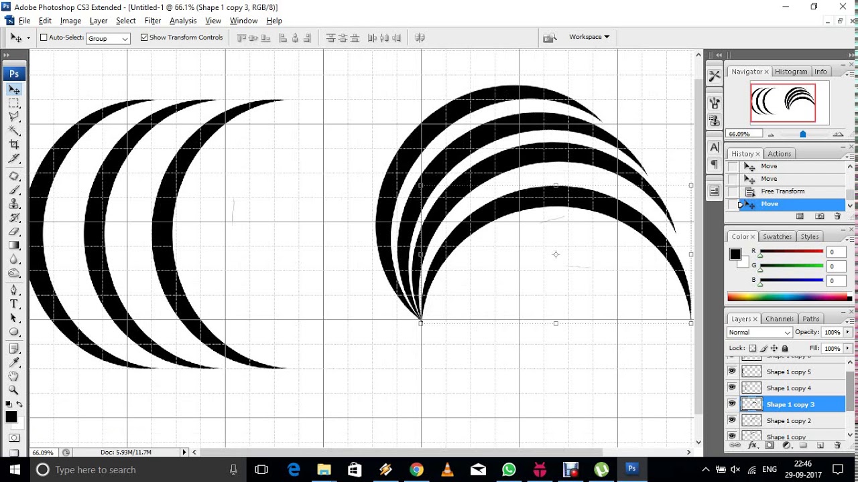Select the Dodge tool
Image resolution: width=858 pixels, height=482 pixels.
tap(14, 272)
